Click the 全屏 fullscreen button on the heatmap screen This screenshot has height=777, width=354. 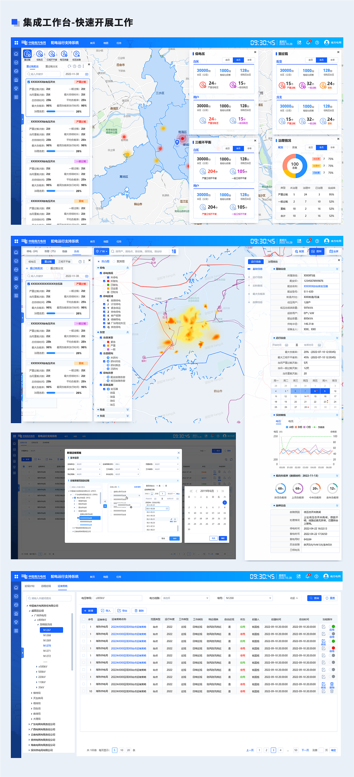coord(334,251)
